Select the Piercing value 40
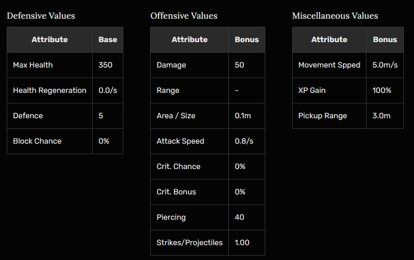The image size is (414, 260). click(239, 217)
